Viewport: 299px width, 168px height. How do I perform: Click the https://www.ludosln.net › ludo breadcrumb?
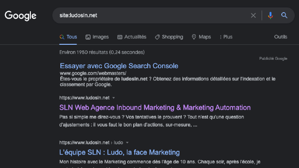[x=91, y=142]
